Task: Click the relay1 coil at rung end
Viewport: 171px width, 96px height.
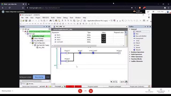Action: pos(119,53)
